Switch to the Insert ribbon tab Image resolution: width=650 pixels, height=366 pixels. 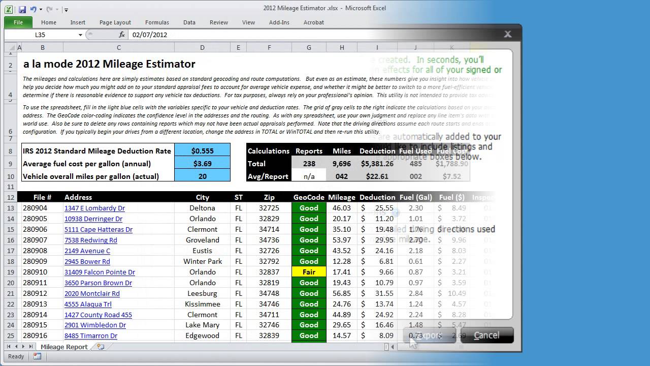[78, 22]
